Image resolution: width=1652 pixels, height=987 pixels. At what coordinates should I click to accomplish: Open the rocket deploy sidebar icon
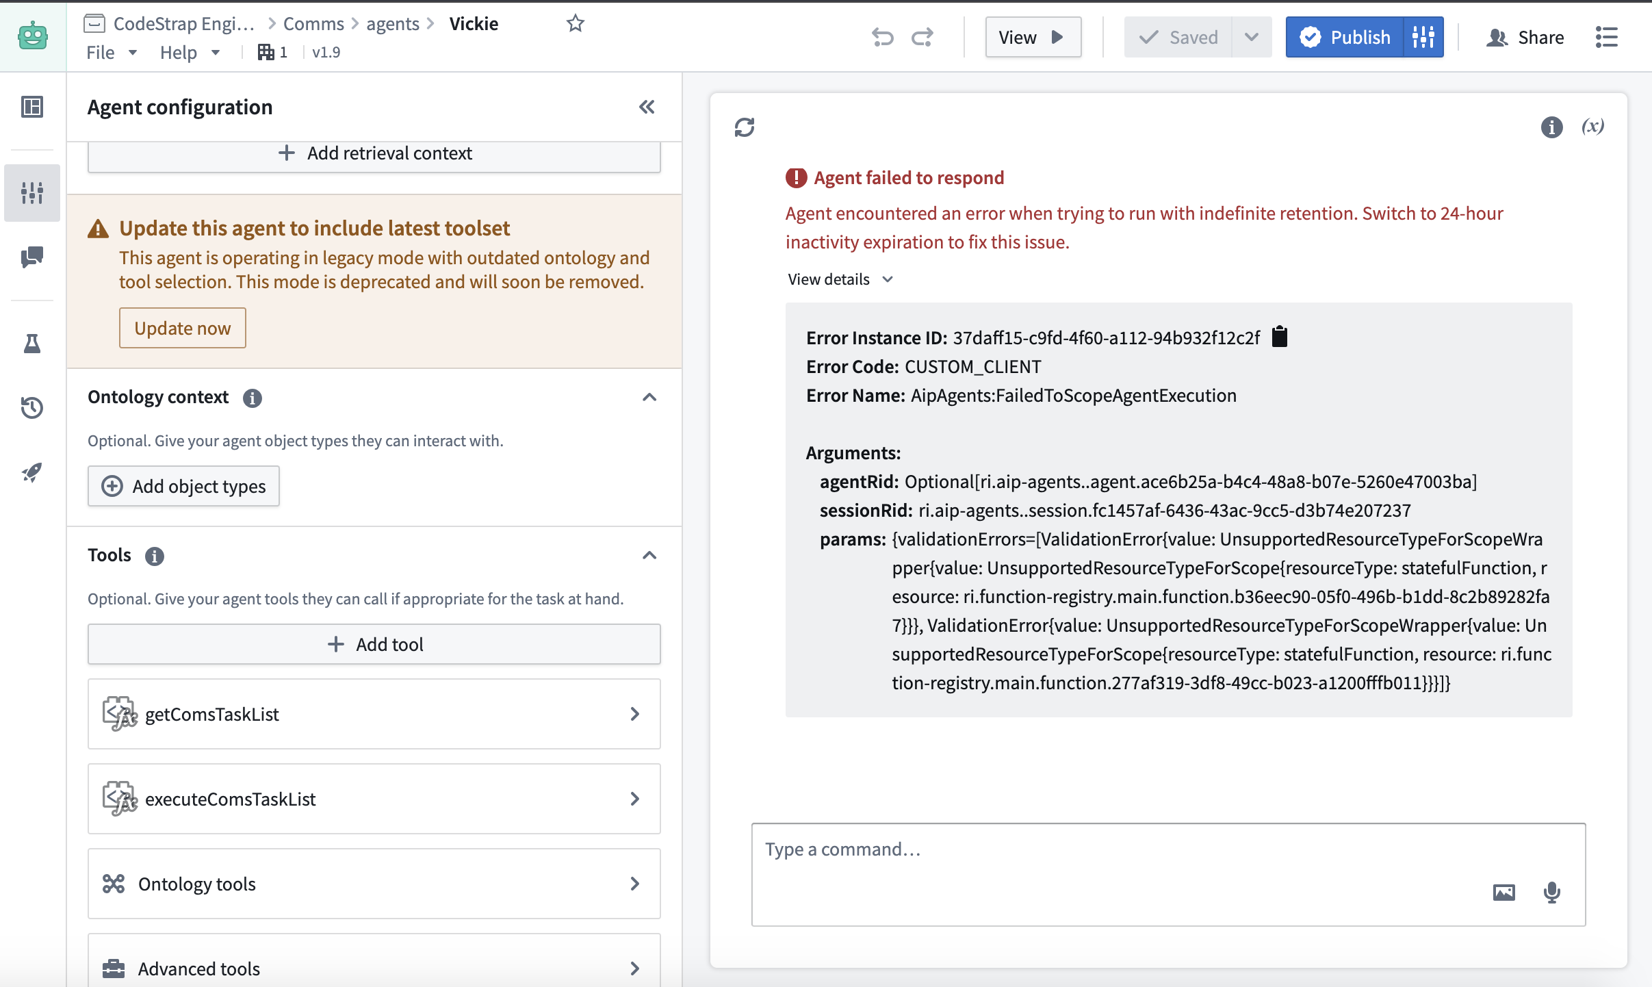click(x=32, y=472)
